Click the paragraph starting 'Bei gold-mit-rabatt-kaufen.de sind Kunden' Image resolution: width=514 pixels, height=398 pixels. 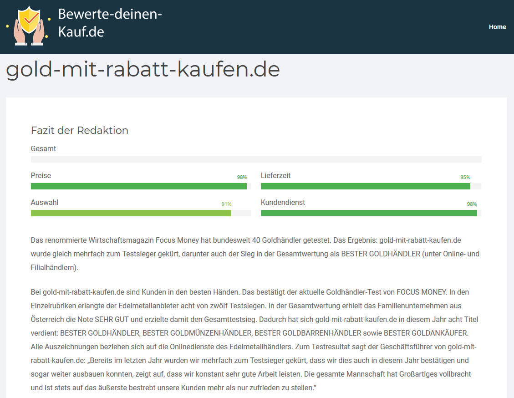point(254,340)
